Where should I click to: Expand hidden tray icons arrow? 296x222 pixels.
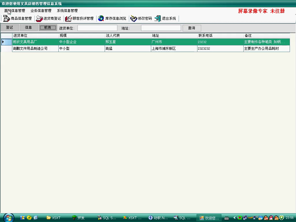coord(234,218)
